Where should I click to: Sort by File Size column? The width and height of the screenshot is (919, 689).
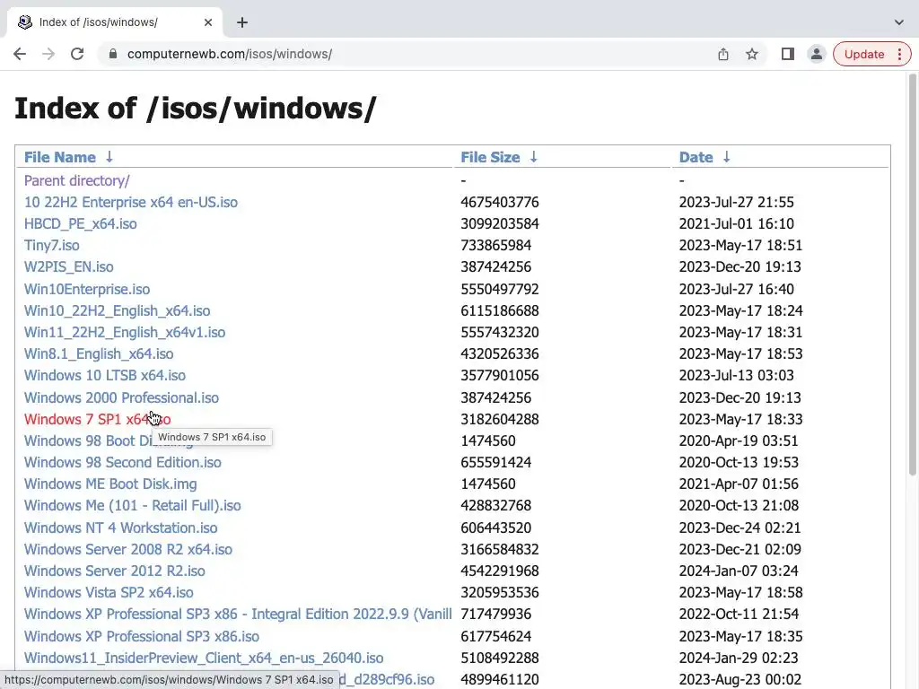(490, 157)
